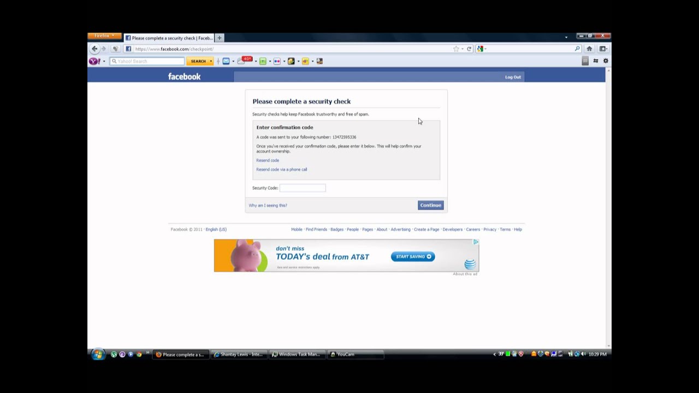Open the weather icon showing 40°
Viewport: 699px width, 393px height.
coord(245,61)
